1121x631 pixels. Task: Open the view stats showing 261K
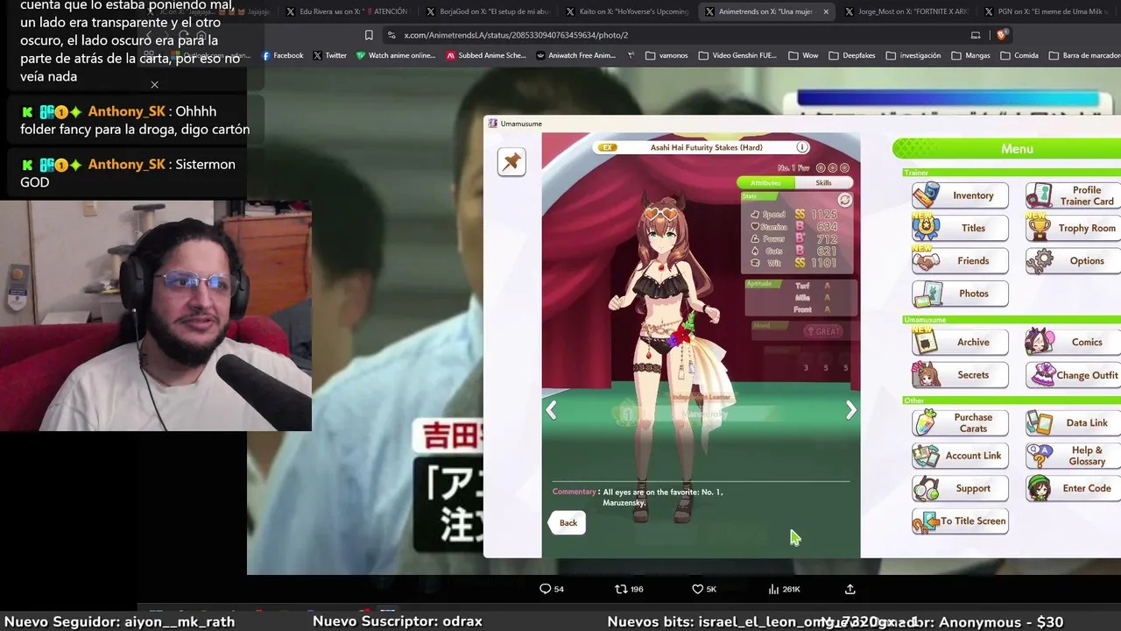[x=773, y=589]
